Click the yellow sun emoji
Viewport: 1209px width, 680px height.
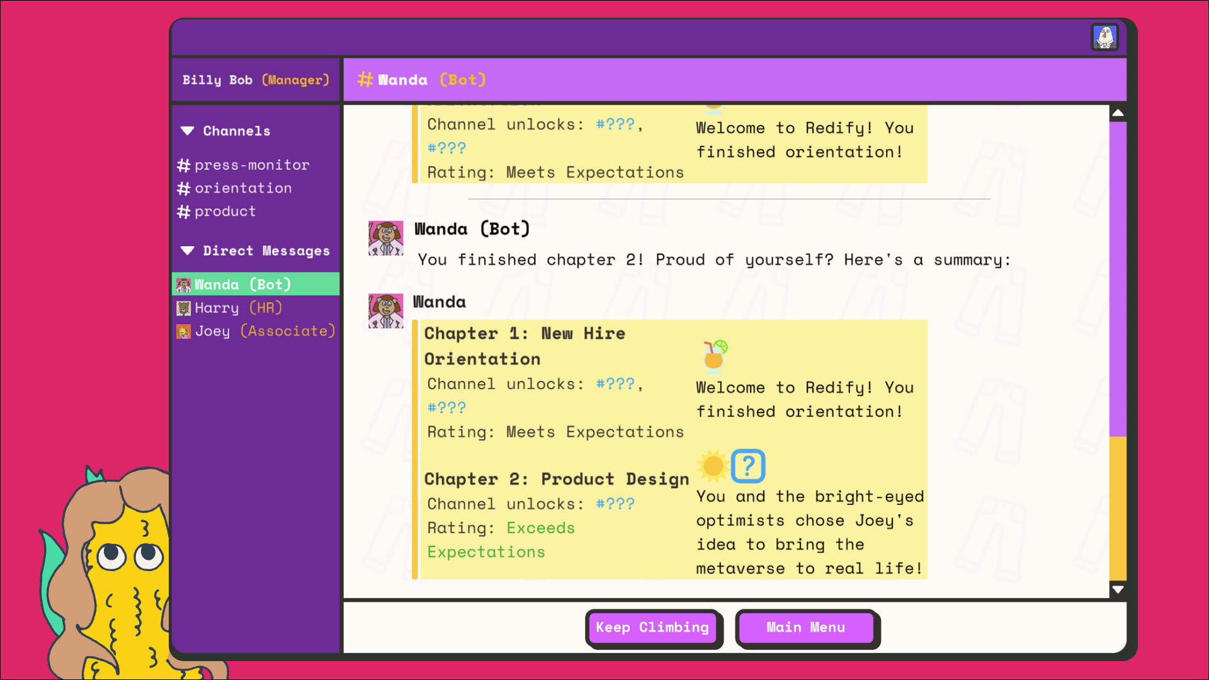coord(713,466)
